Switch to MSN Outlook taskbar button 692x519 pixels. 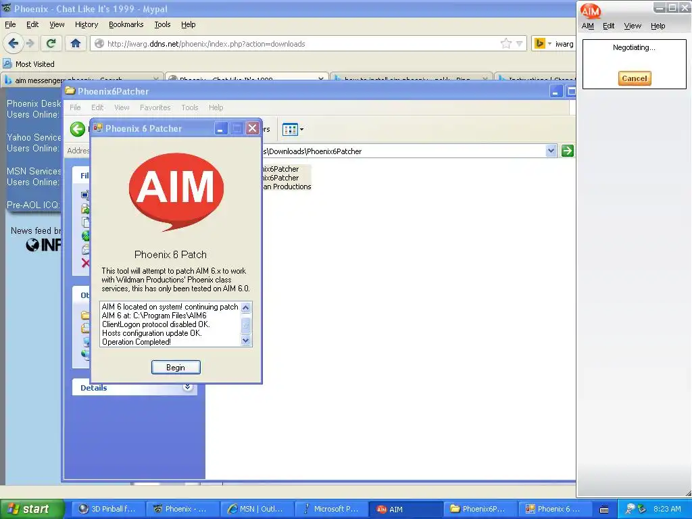point(256,509)
